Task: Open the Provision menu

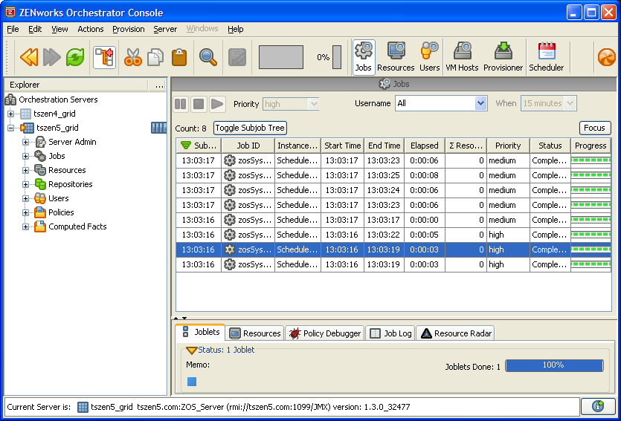Action: point(128,29)
